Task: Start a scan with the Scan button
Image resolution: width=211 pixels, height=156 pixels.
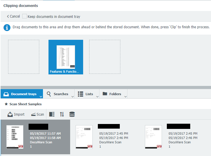Action: tap(38, 114)
